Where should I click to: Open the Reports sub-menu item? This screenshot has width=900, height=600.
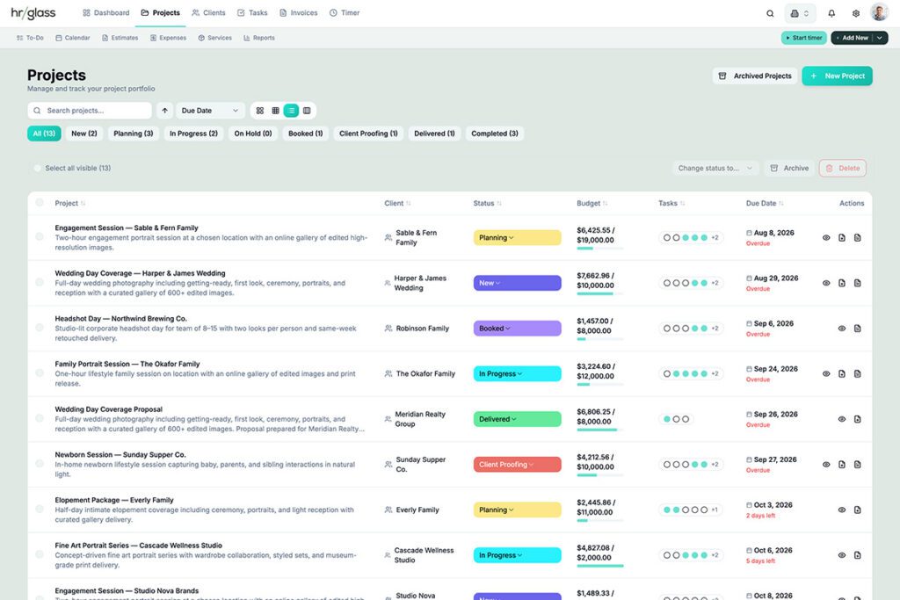[259, 38]
